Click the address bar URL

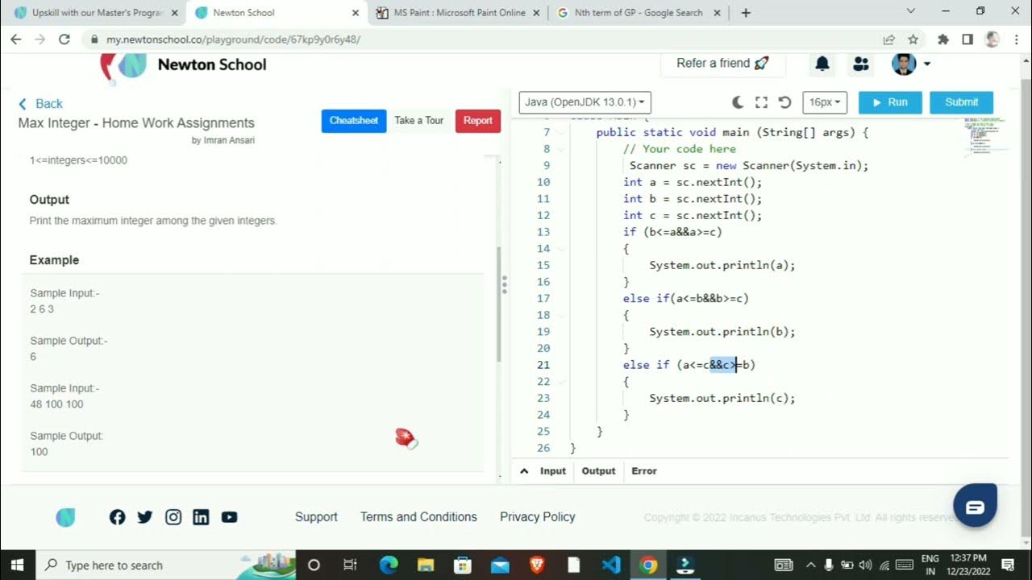coord(233,39)
